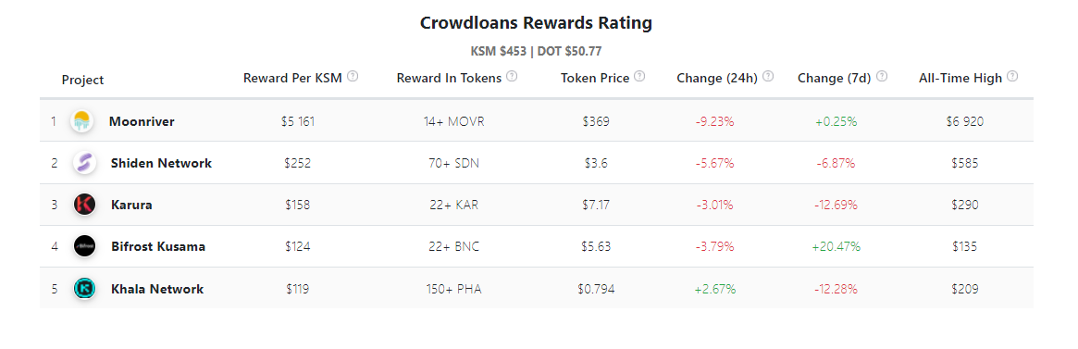Click the Moonriver project logo icon

click(x=81, y=121)
